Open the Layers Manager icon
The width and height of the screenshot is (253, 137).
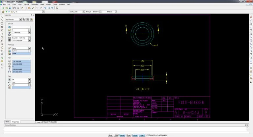[x=3, y=12]
